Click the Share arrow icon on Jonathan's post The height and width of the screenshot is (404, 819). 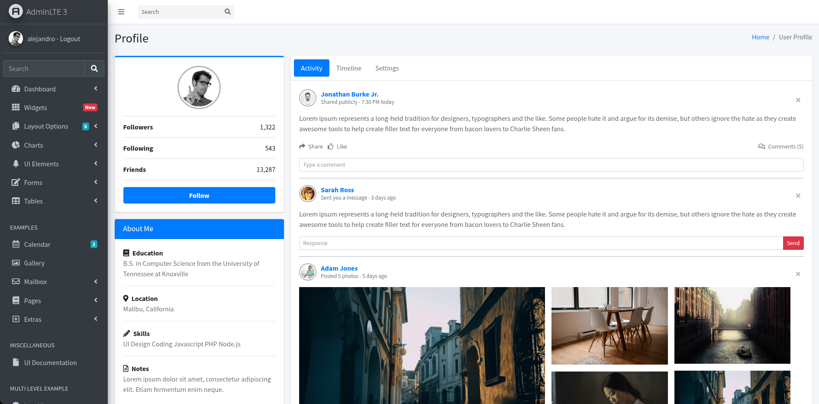(302, 146)
